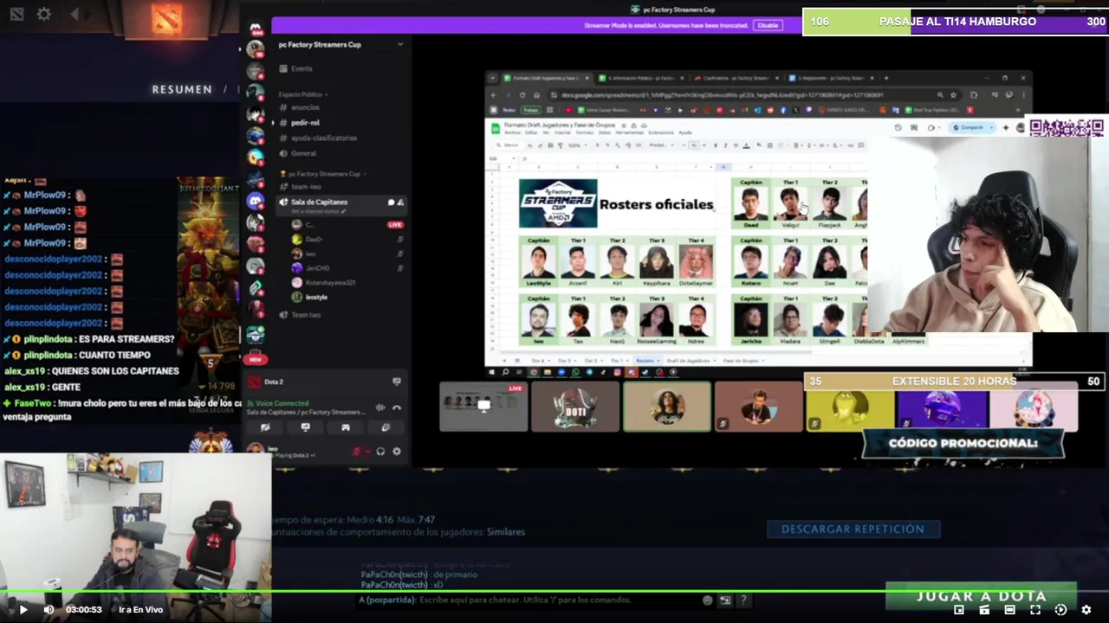Screen dimensions: 1109x623
Task: Open ayuda-clasificatorias channel
Action: [x=324, y=138]
